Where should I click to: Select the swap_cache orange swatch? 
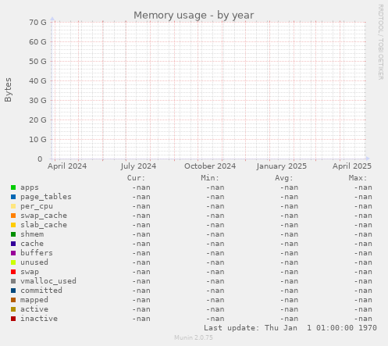click(13, 216)
